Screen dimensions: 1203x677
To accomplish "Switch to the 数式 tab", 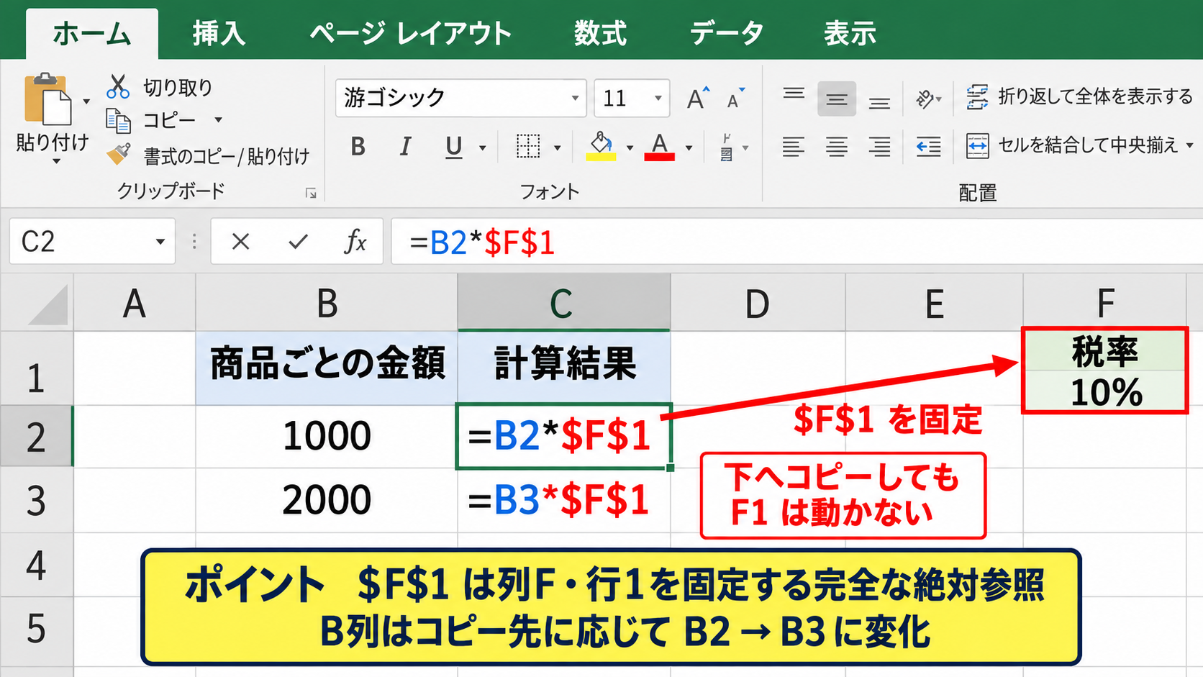I will coord(600,34).
